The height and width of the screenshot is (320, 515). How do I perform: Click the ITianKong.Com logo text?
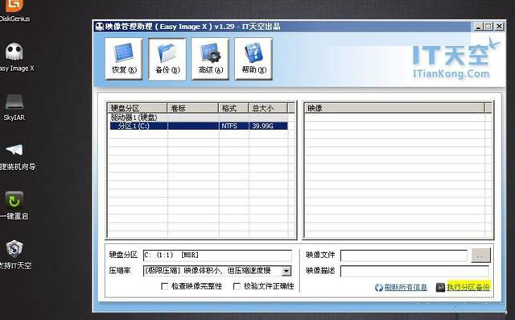(x=451, y=73)
